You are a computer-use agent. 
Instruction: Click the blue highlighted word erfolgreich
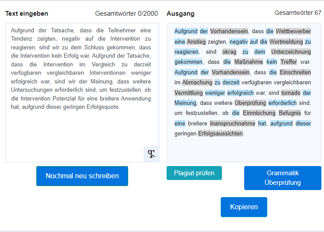(240, 93)
